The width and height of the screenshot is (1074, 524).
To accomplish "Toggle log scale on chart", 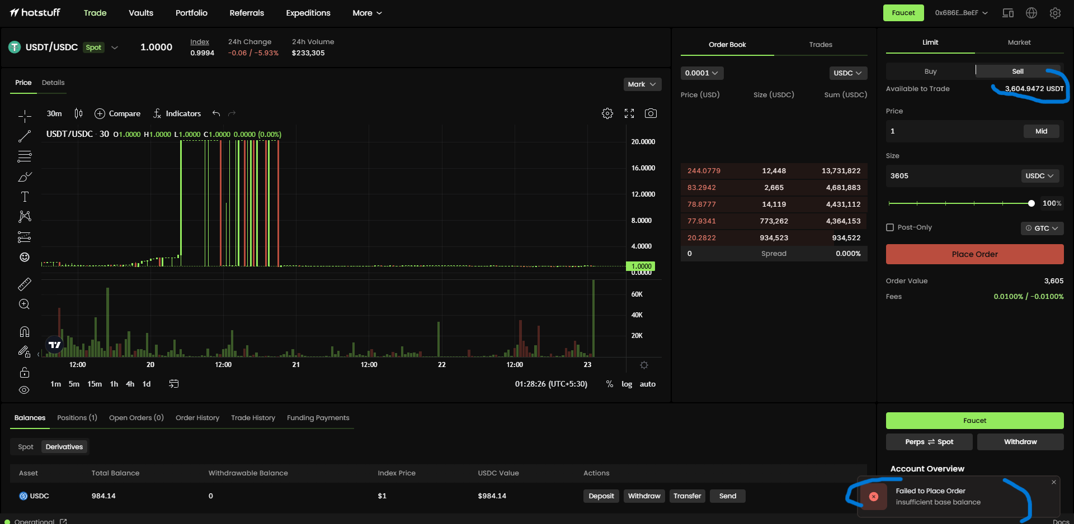I will tap(626, 384).
